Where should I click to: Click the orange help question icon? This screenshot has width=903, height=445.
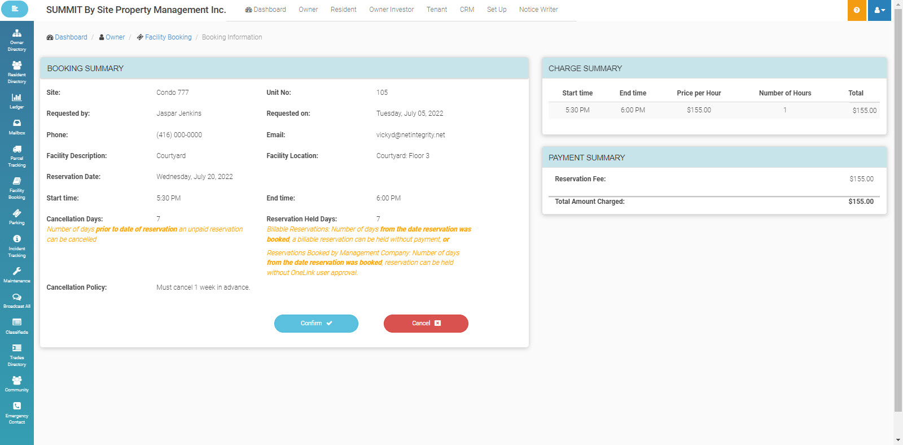(857, 10)
